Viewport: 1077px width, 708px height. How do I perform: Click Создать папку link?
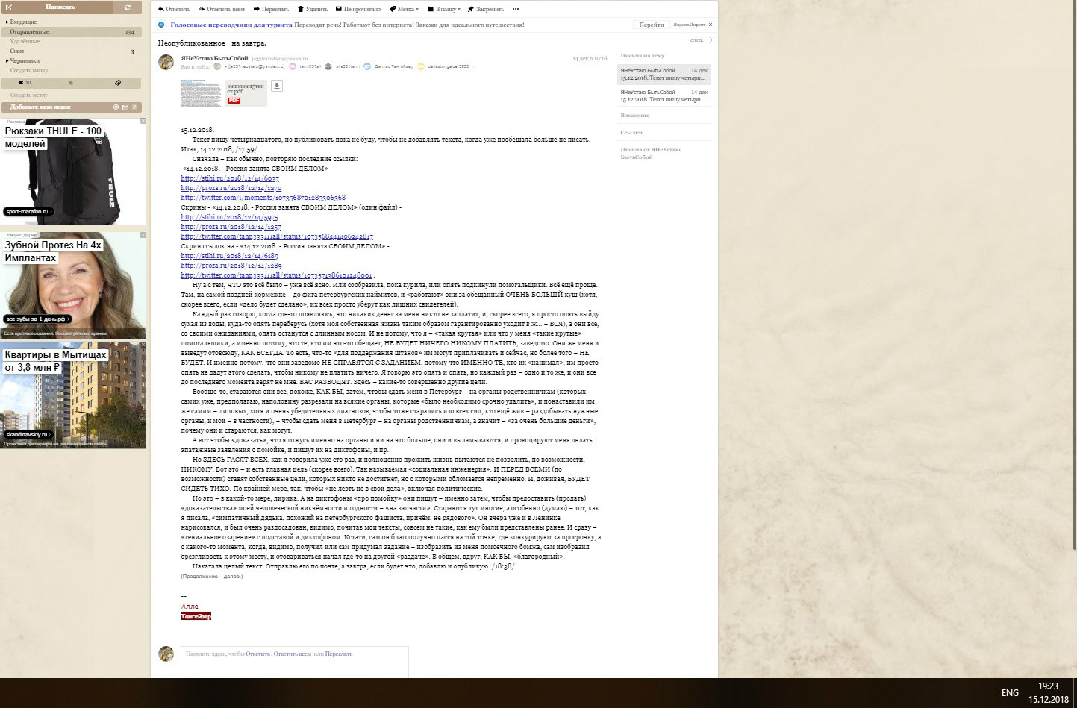pos(29,71)
